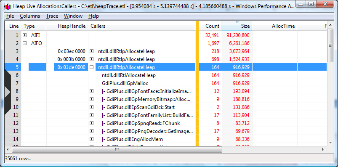
Task: Click Size value 6,261,186
Action: point(239,43)
